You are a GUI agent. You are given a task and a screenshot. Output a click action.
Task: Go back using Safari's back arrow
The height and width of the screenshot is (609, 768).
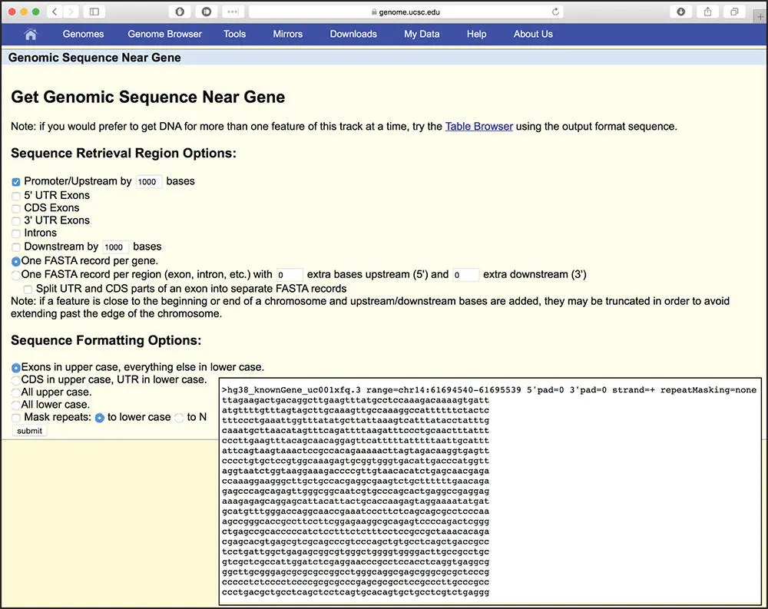click(55, 12)
